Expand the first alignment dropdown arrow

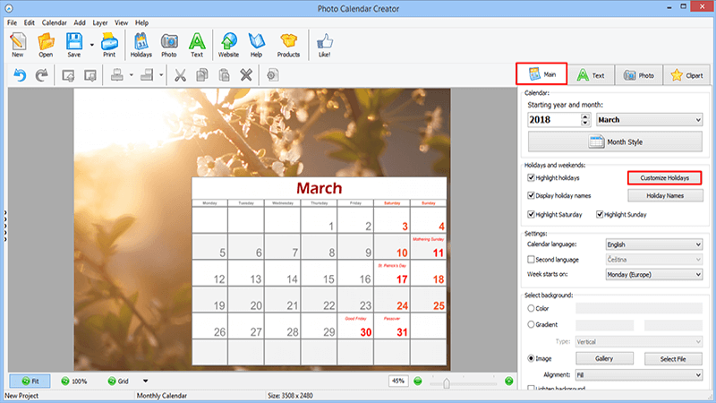click(x=131, y=75)
